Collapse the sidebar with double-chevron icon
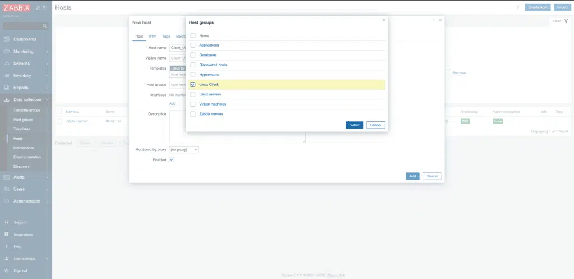This screenshot has height=279, width=574. [38, 8]
